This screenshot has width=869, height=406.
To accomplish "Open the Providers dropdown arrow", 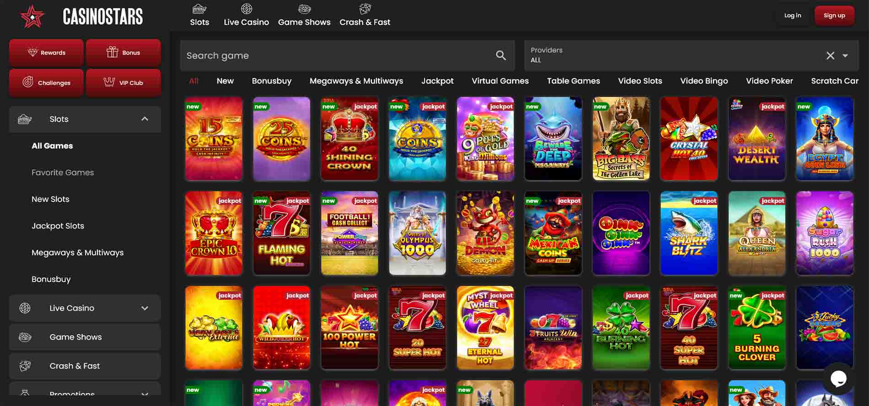I will click(x=845, y=56).
